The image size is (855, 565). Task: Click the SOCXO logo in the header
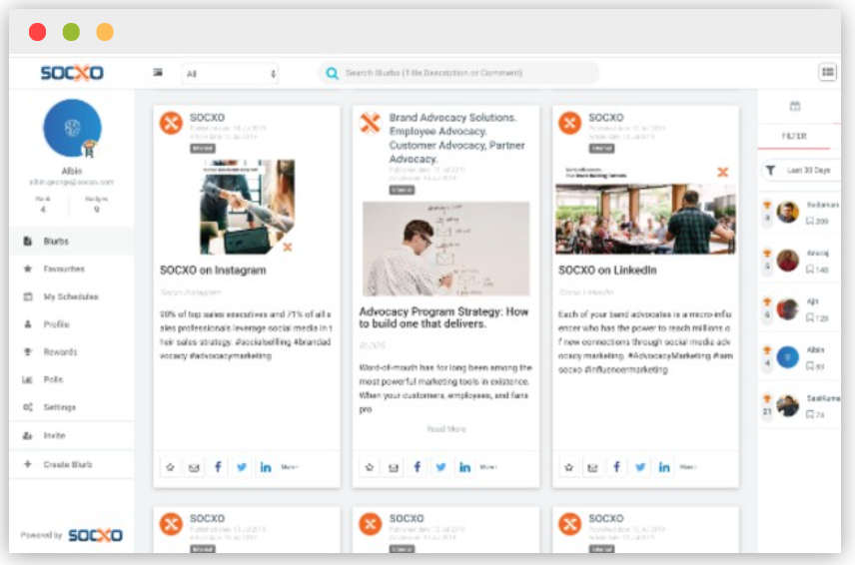(x=72, y=73)
